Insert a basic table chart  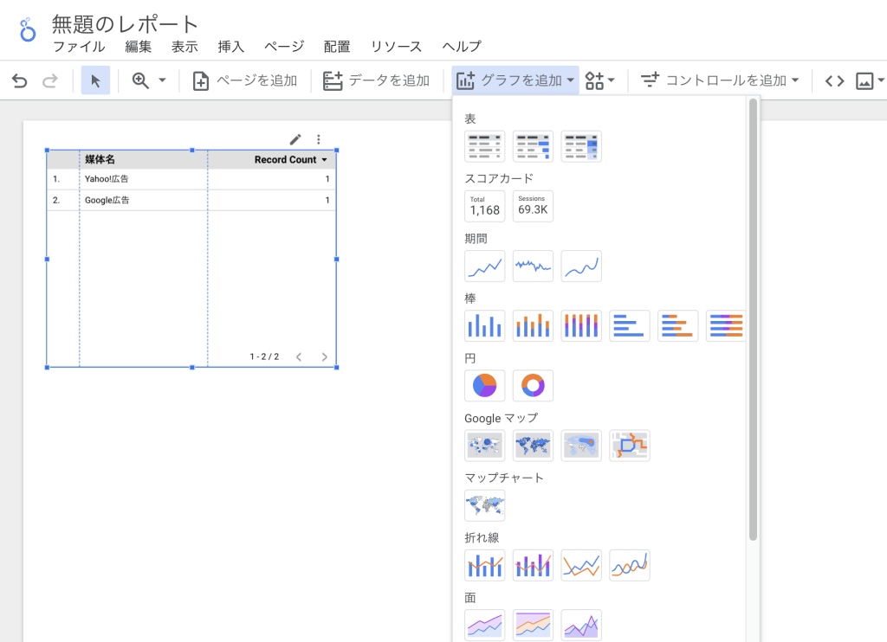(x=485, y=146)
